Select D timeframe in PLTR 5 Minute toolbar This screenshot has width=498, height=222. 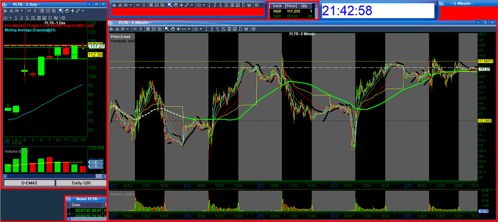240,29
